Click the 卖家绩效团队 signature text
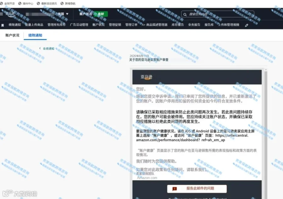This screenshot has height=199, width=283. pyautogui.click(x=145, y=174)
